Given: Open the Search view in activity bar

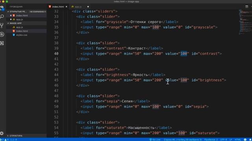Looking at the screenshot, I should (2, 16).
